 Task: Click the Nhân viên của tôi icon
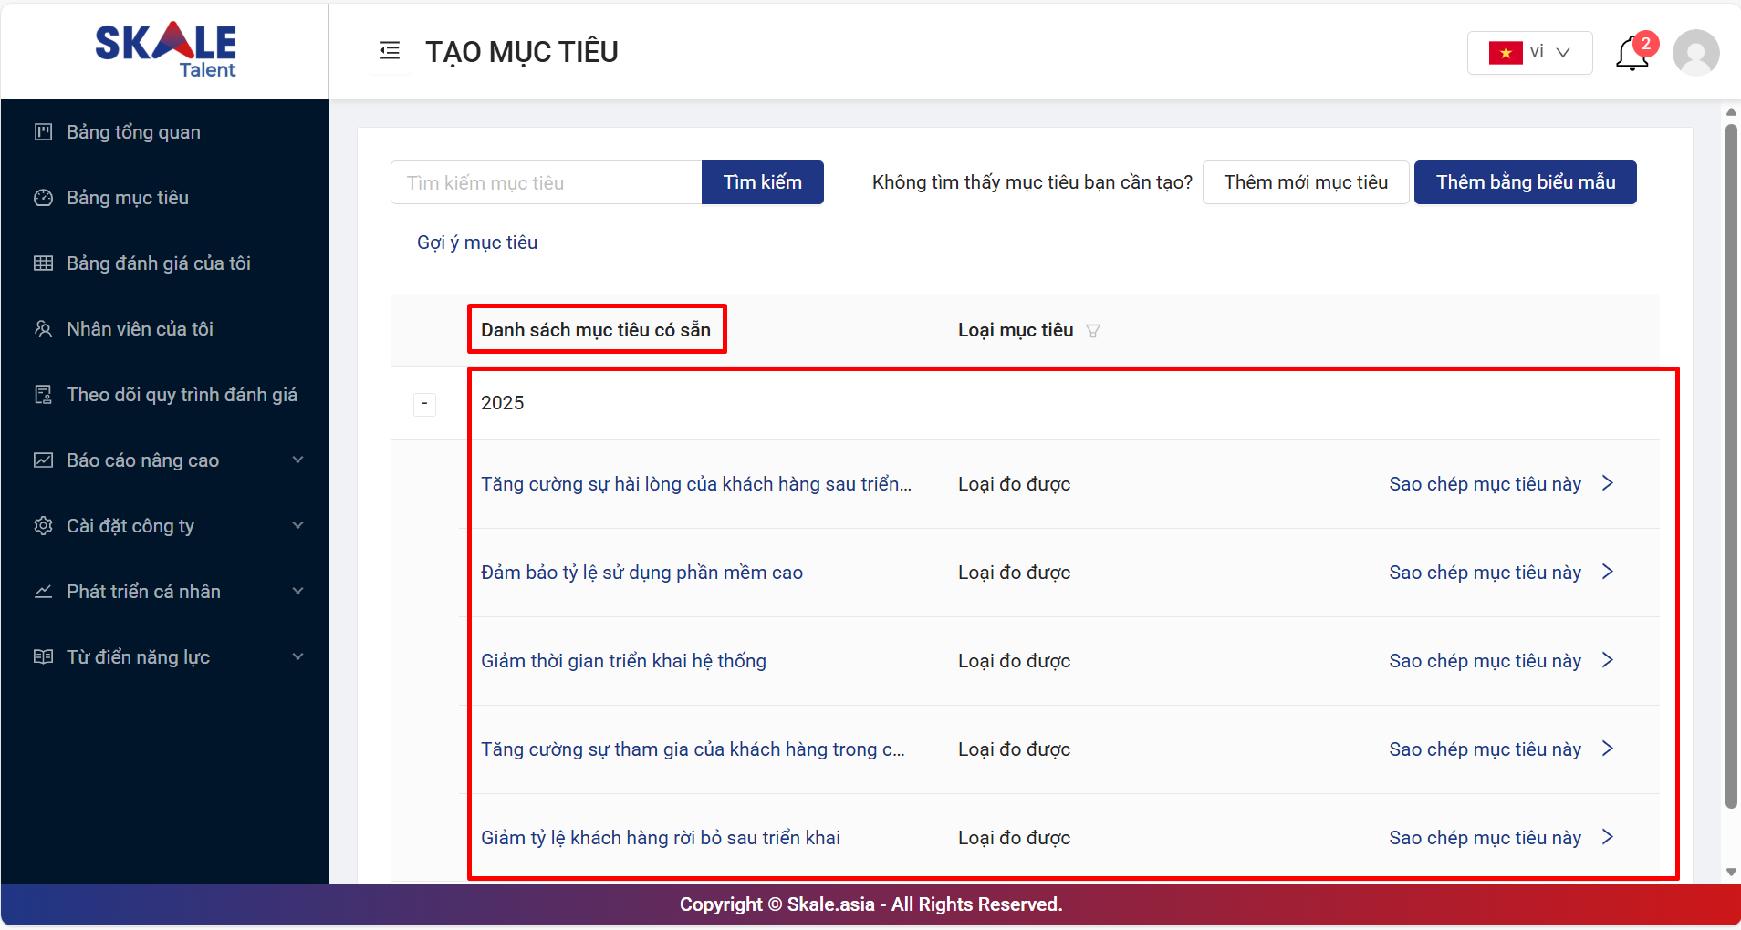pyautogui.click(x=43, y=329)
